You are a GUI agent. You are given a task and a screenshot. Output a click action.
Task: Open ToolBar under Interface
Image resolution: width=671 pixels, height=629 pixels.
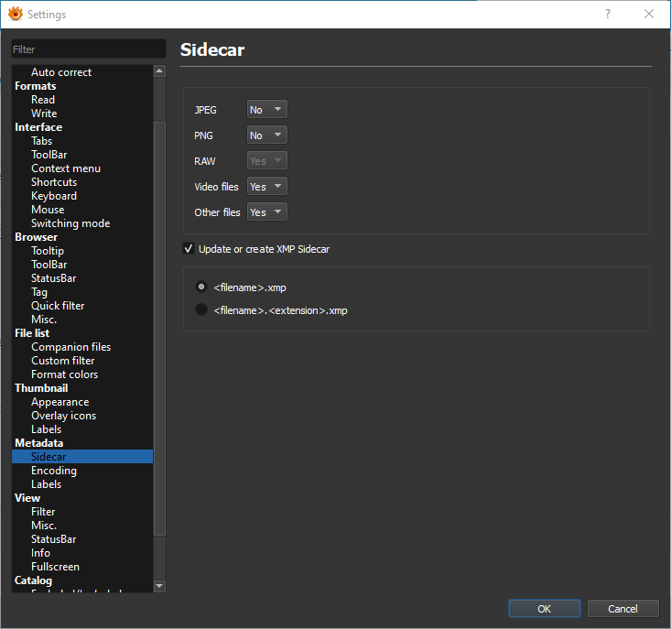click(x=49, y=155)
